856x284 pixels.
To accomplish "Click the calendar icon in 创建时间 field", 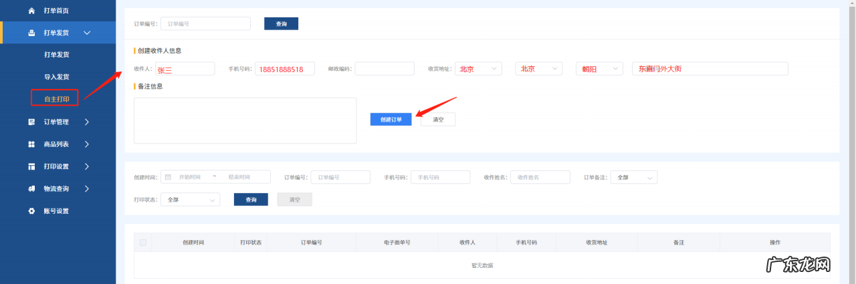I will pos(168,177).
